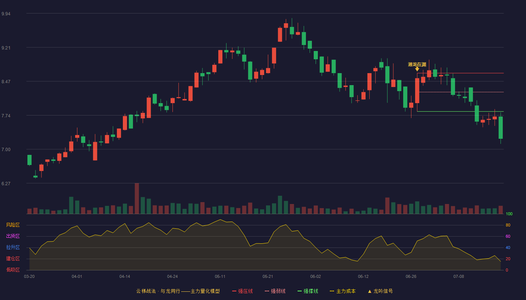
Task: Toggle the 龙吟信号 legend item
Action: [x=380, y=291]
